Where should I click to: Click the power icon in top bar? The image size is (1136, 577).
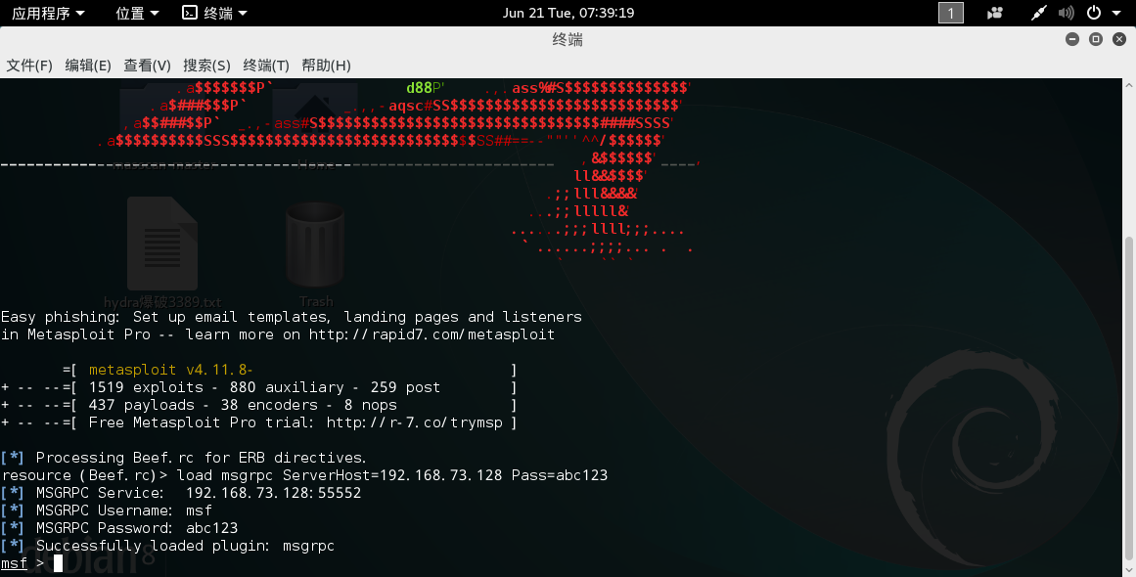(1092, 13)
